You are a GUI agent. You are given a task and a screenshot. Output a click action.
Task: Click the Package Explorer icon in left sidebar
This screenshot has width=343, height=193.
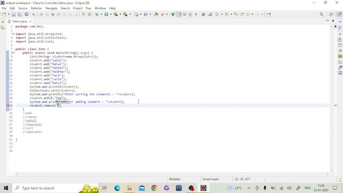3,27
